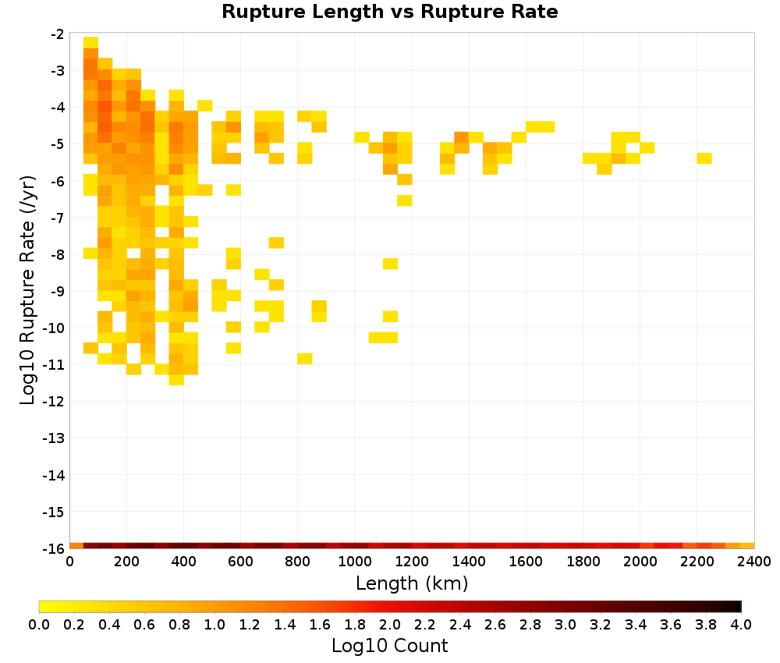Click the topmost yellow cell near rate -2
Image resolution: width=780 pixels, height=663 pixels.
pyautogui.click(x=90, y=42)
